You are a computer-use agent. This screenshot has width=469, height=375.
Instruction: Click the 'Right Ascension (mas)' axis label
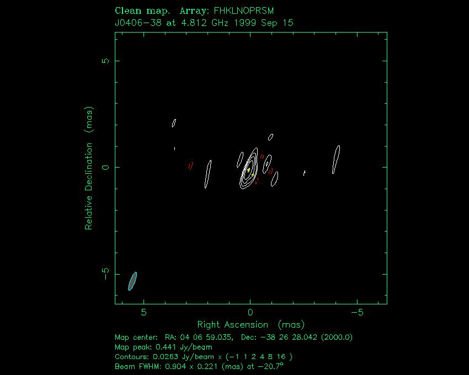pyautogui.click(x=251, y=325)
